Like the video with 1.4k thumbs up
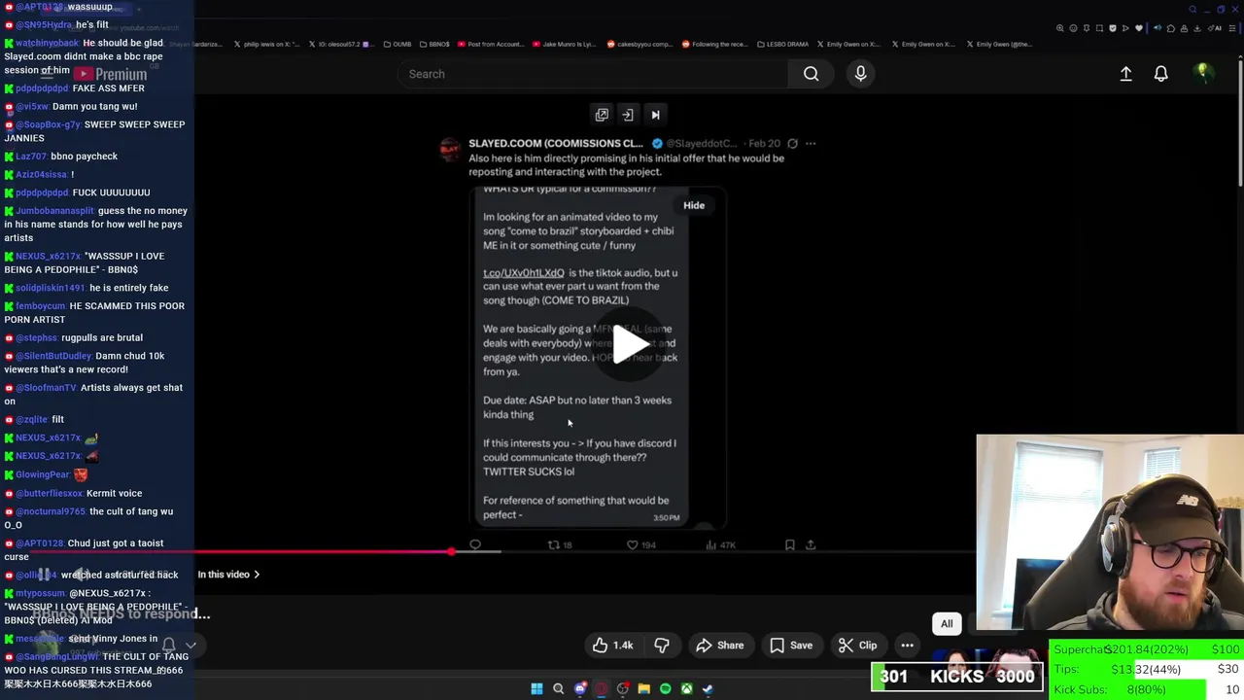1244x700 pixels. coord(612,646)
